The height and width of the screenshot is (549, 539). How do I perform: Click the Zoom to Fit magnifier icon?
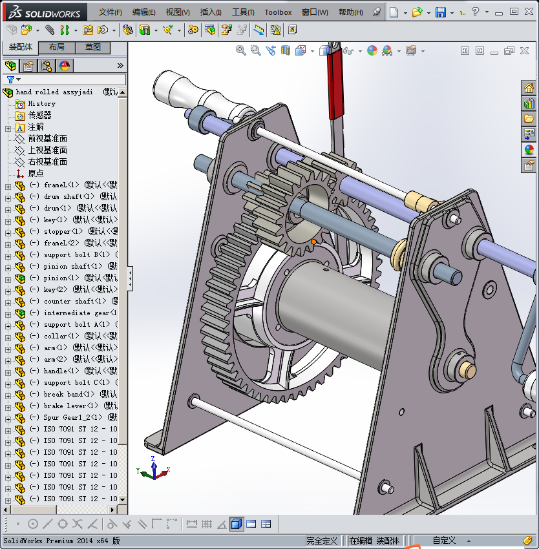click(241, 50)
